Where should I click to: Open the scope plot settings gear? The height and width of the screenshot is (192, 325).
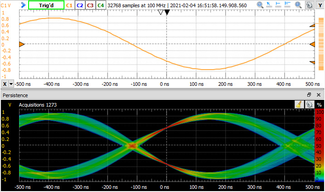[309, 5]
